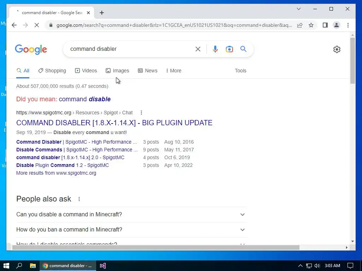Click the address bar URL
This screenshot has height=271, width=362.
pyautogui.click(x=174, y=25)
